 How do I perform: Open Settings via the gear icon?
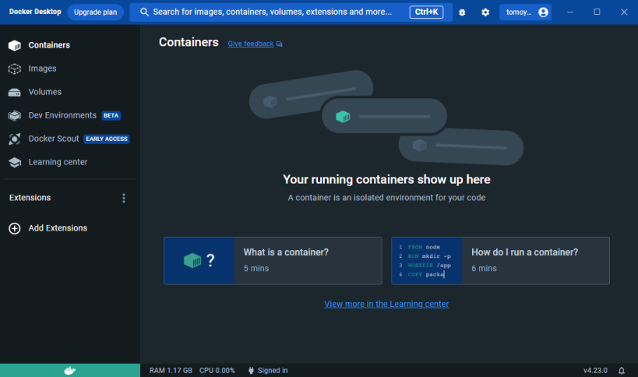point(485,12)
